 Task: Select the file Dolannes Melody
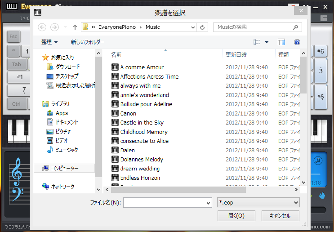click(142, 159)
